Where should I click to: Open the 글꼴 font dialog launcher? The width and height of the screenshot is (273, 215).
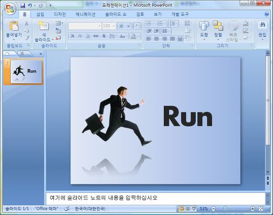(139, 45)
